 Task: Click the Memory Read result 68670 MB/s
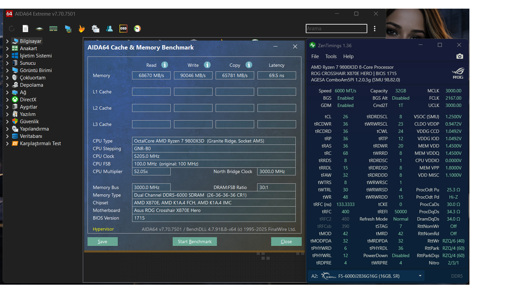(151, 75)
